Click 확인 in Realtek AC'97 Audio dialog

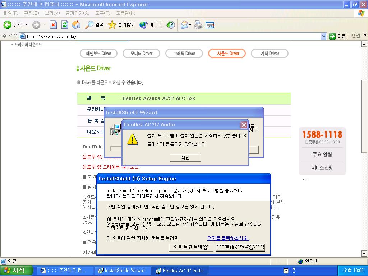point(185,157)
